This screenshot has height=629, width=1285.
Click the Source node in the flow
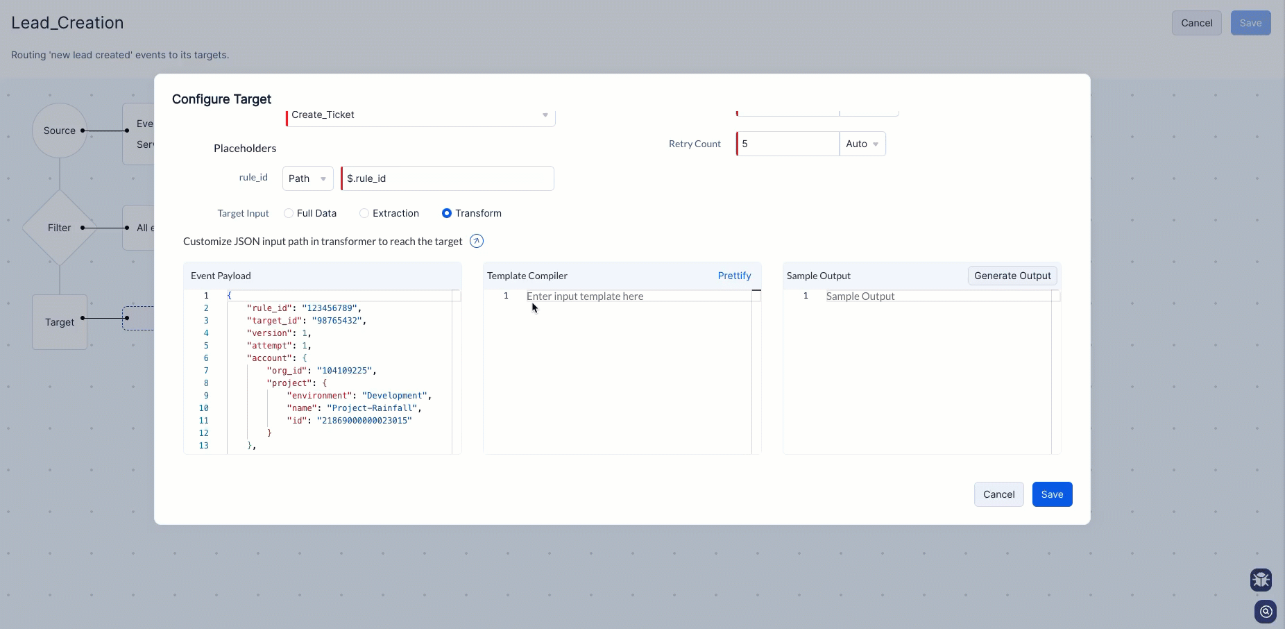click(60, 131)
